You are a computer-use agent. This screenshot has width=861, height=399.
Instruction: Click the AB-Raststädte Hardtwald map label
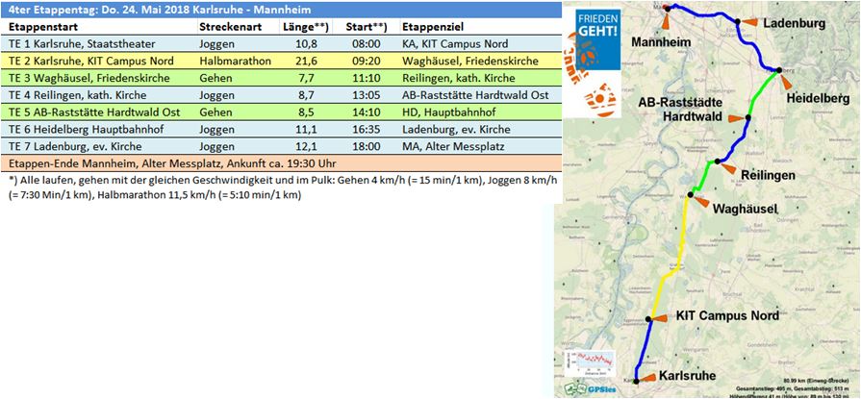[x=681, y=110]
